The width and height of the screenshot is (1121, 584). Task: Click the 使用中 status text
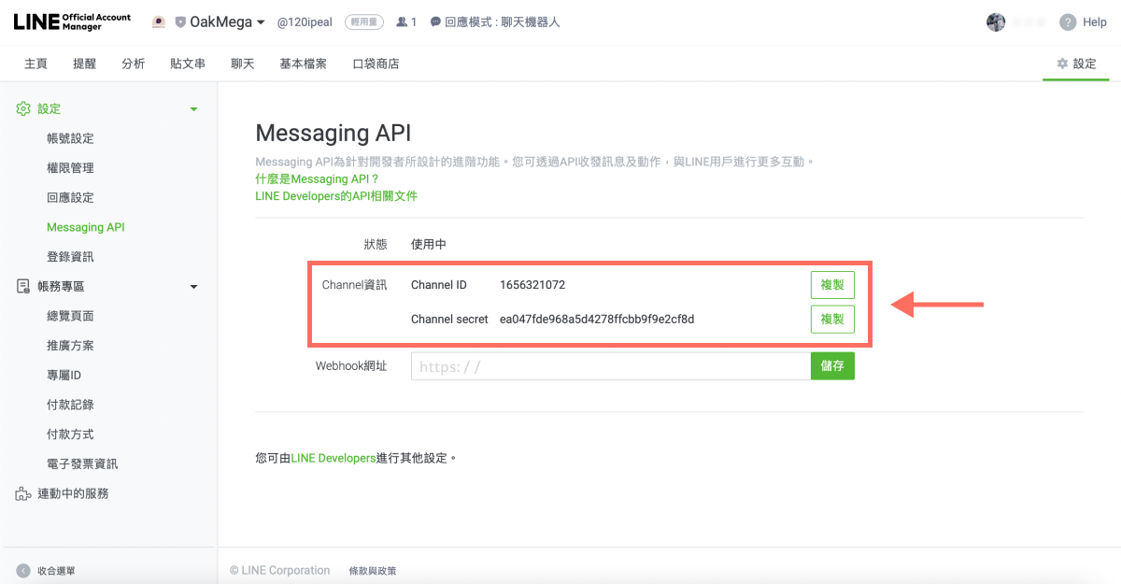click(429, 244)
